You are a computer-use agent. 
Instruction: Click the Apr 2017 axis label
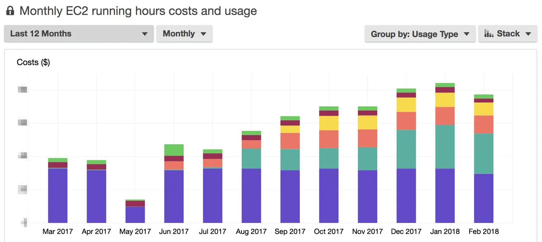tap(97, 231)
